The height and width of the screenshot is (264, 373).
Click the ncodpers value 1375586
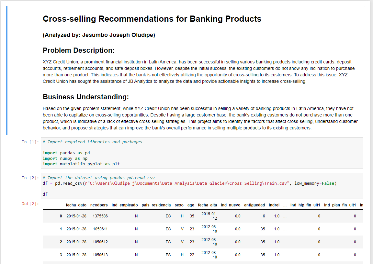(x=100, y=216)
